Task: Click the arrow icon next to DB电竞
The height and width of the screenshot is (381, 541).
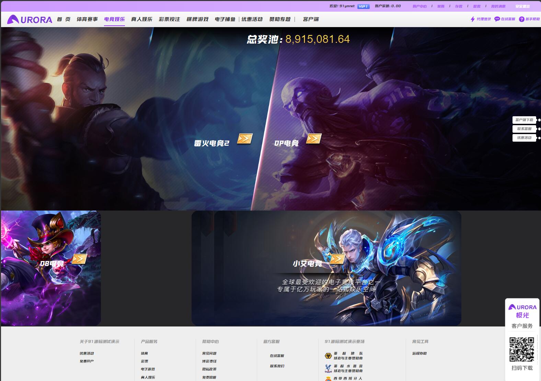Action: [79, 259]
